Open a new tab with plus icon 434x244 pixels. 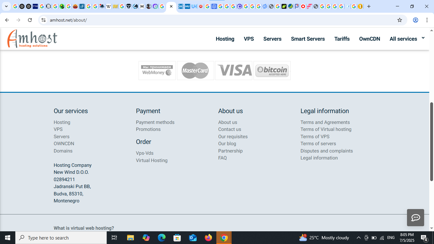(369, 6)
